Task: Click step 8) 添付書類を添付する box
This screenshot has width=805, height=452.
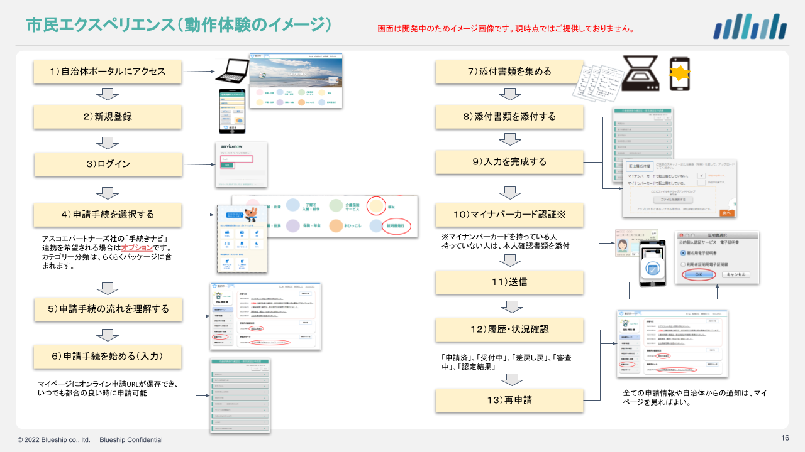Action: [x=509, y=117]
